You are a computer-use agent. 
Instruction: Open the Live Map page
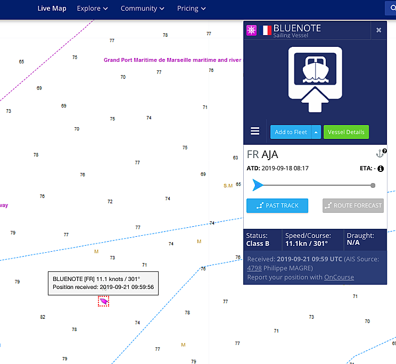[52, 9]
